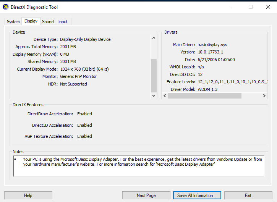Click the version '10.0.17763.1' value
This screenshot has height=202, width=277.
click(211, 52)
